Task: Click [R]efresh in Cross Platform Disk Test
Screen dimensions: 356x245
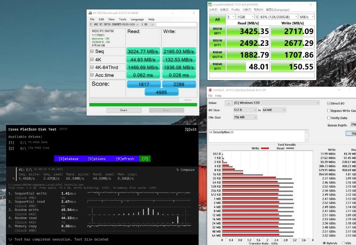Action: click(x=125, y=159)
